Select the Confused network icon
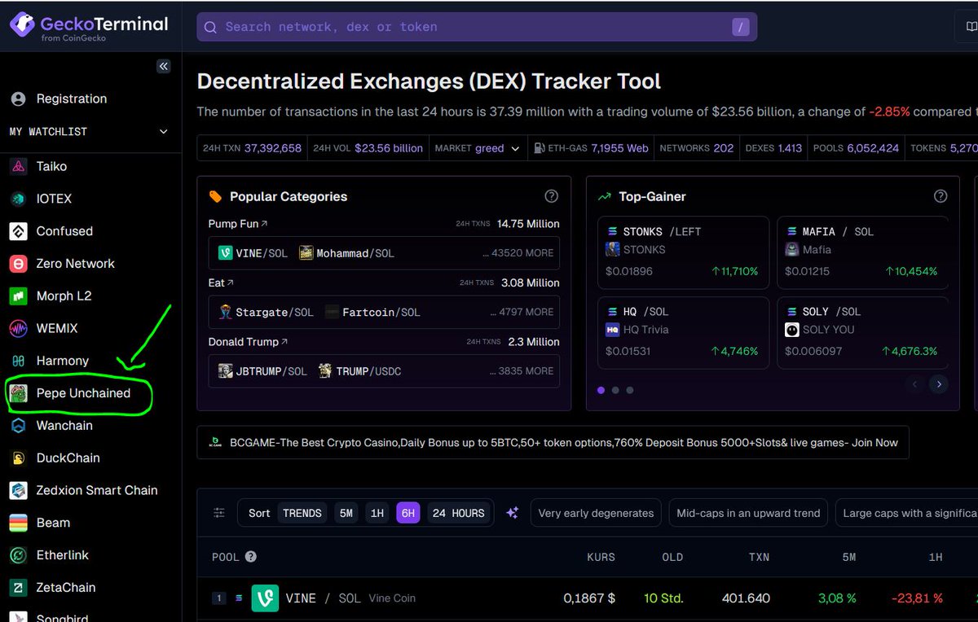The image size is (978, 622). tap(18, 231)
